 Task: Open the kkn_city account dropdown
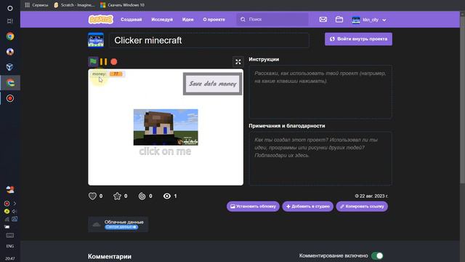pyautogui.click(x=369, y=20)
